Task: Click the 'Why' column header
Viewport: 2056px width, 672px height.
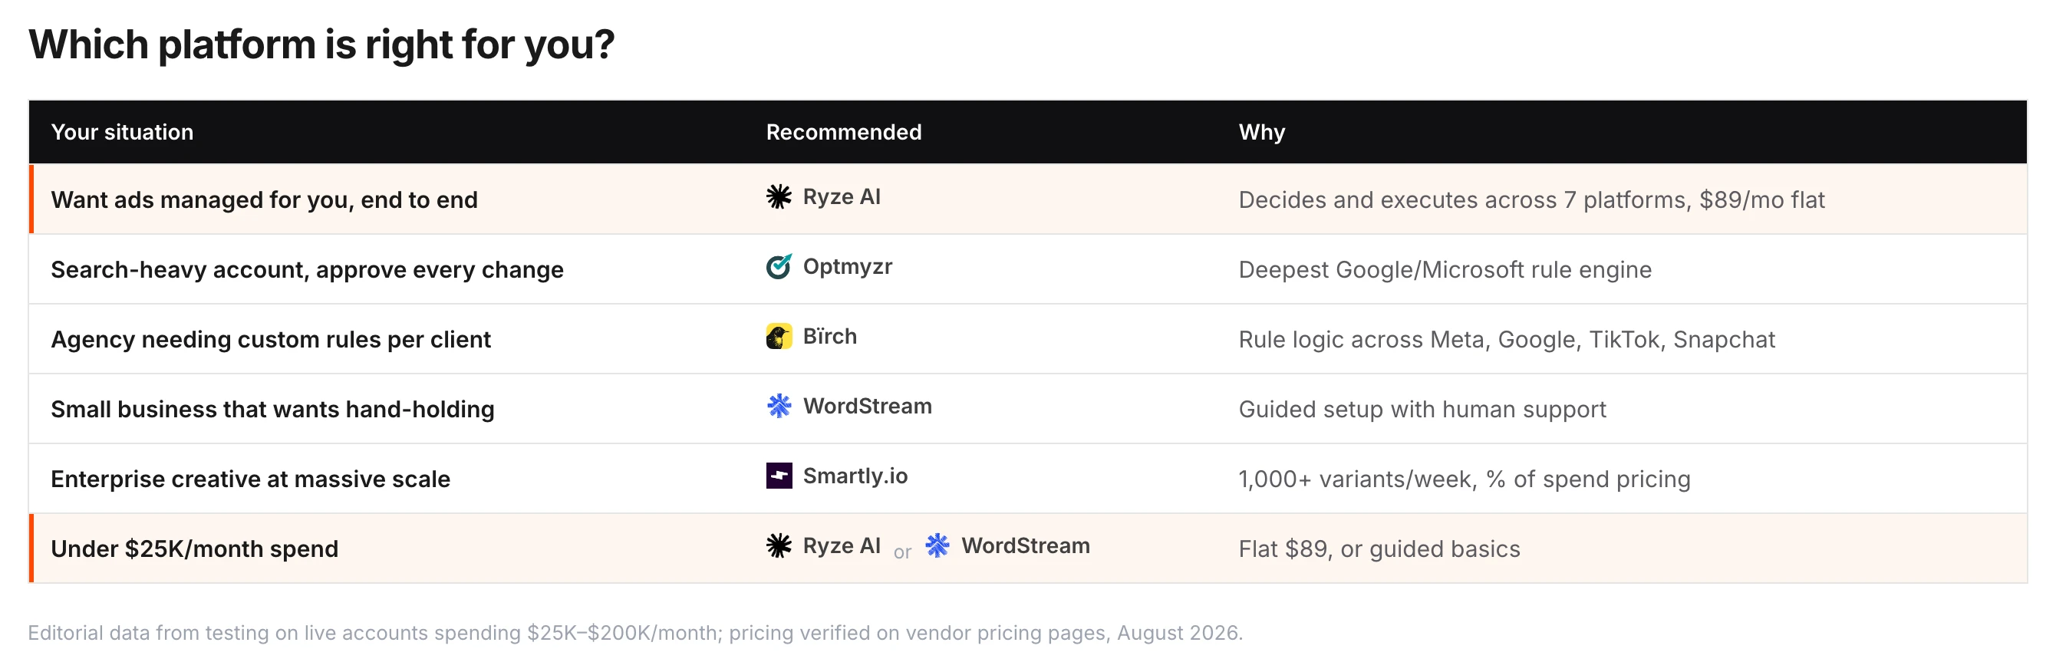Action: click(x=1261, y=132)
